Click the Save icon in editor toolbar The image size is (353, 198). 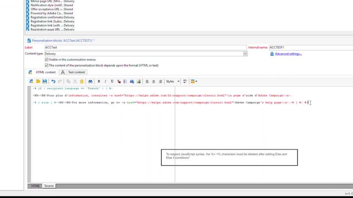coord(45,81)
